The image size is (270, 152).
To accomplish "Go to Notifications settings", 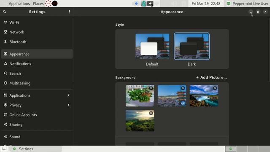I will [x=37, y=64].
